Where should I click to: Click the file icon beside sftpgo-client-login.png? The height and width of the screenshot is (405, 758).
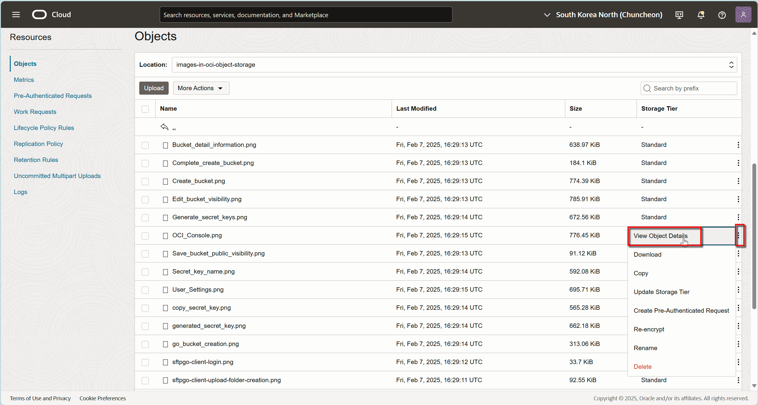pos(165,362)
